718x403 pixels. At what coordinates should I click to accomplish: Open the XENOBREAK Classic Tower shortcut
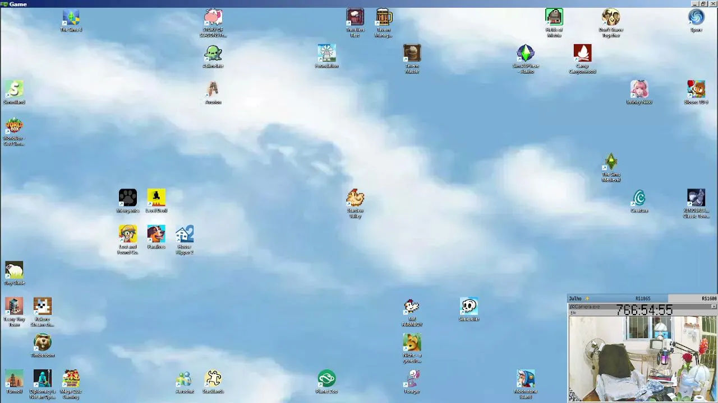click(696, 198)
